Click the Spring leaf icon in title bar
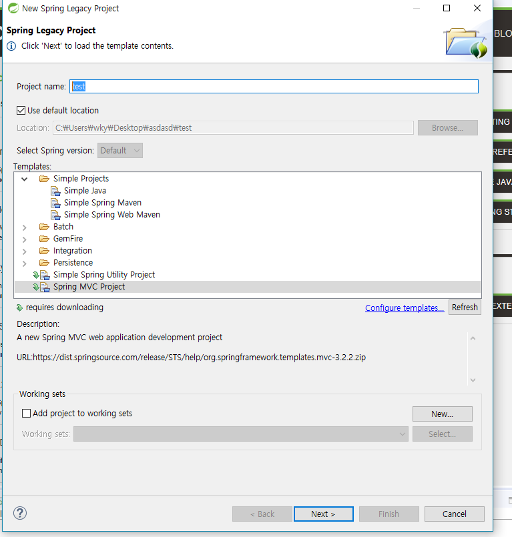The width and height of the screenshot is (512, 537). (x=13, y=8)
